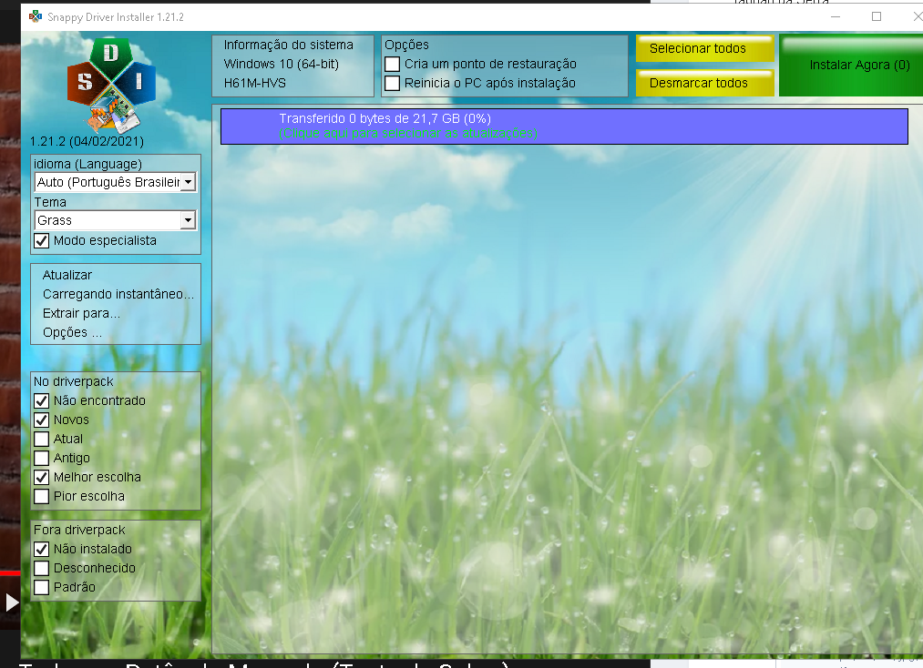Open the Tema dropdown showing Grass

point(116,220)
